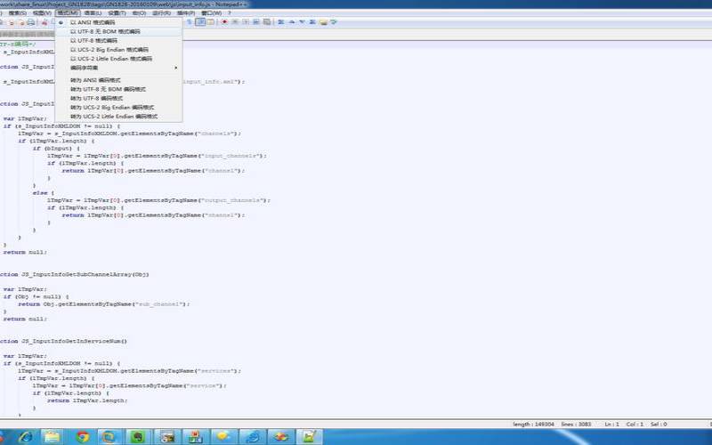Screen dimensions: 712x445
Task: Expand the 编码字符集 submenu
Action: tap(119, 68)
